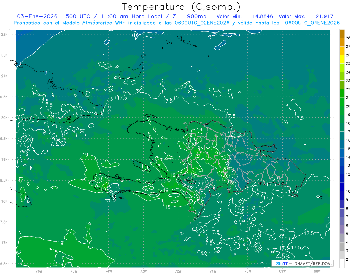This screenshot has height=275, width=356.
Task: Click the '16' contour label near top
Action: pyautogui.click(x=136, y=35)
